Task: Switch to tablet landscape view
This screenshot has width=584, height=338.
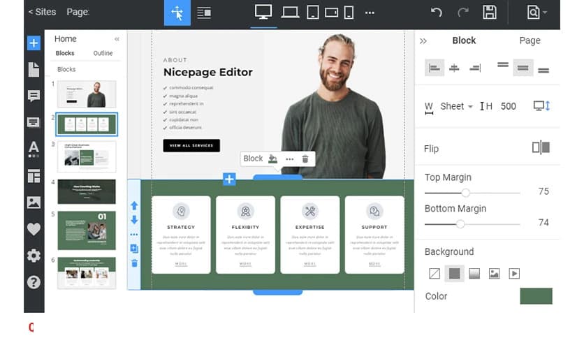Action: pyautogui.click(x=331, y=13)
